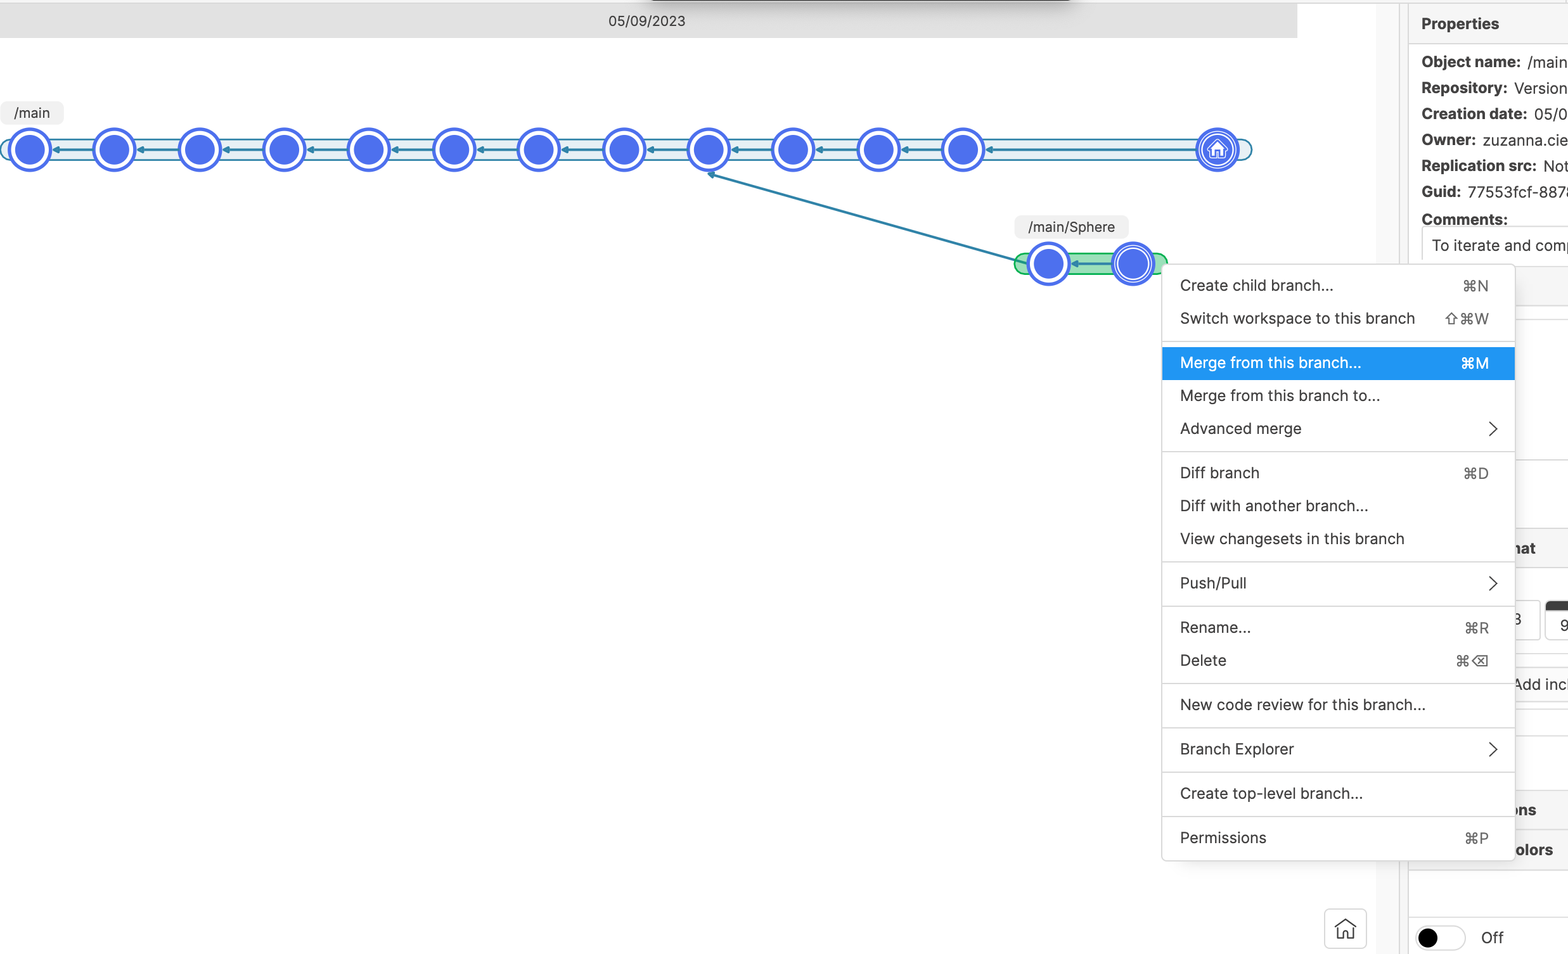The width and height of the screenshot is (1568, 954).
Task: Select the changeset just before home on /main
Action: [963, 150]
